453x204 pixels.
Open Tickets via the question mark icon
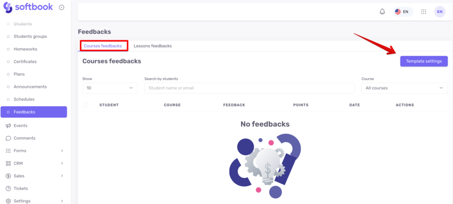pos(8,189)
